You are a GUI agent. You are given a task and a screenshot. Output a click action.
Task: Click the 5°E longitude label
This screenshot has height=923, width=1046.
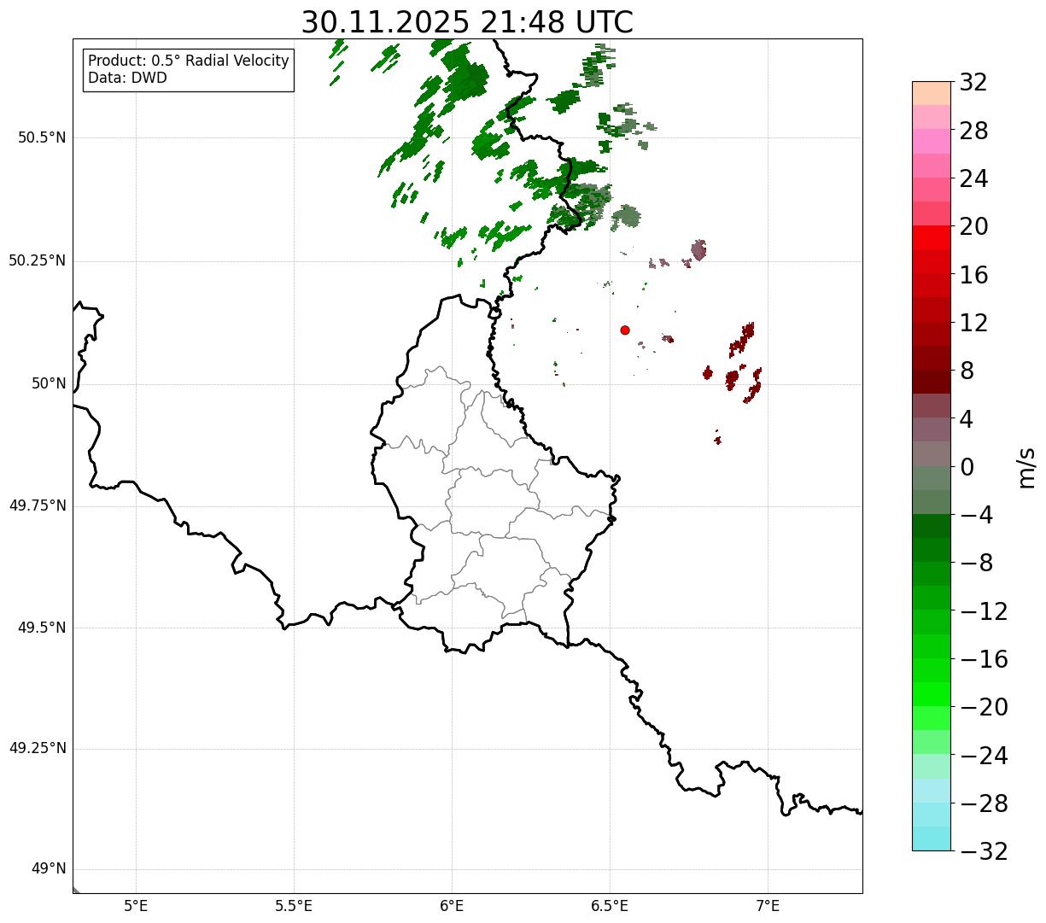(x=136, y=906)
